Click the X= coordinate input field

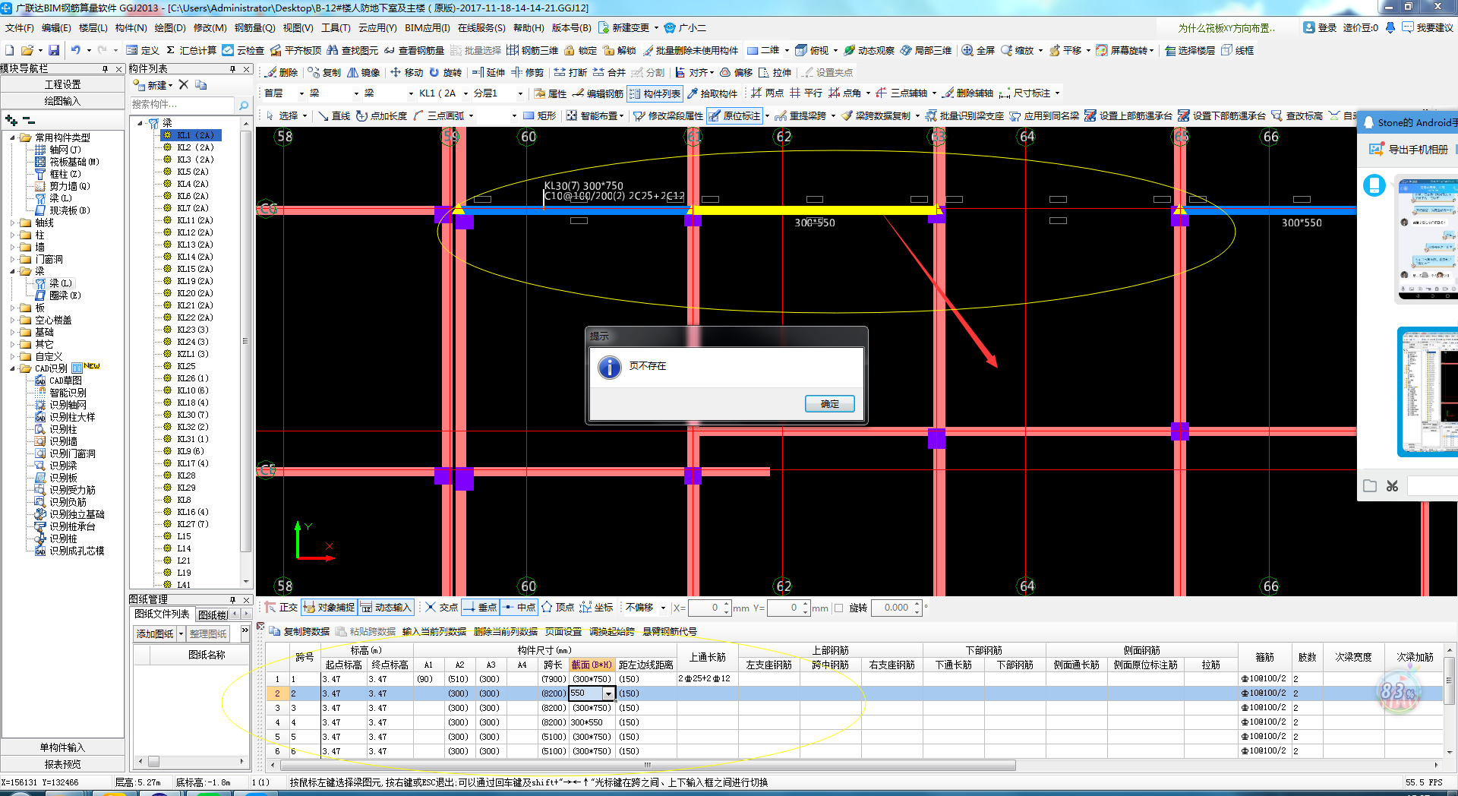coord(705,608)
